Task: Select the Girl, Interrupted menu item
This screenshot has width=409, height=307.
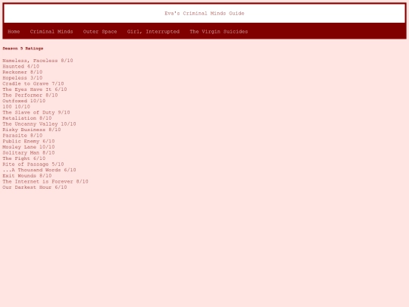Action: coord(153,32)
